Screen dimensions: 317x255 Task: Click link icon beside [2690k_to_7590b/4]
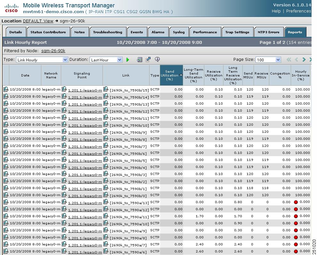(x=106, y=166)
